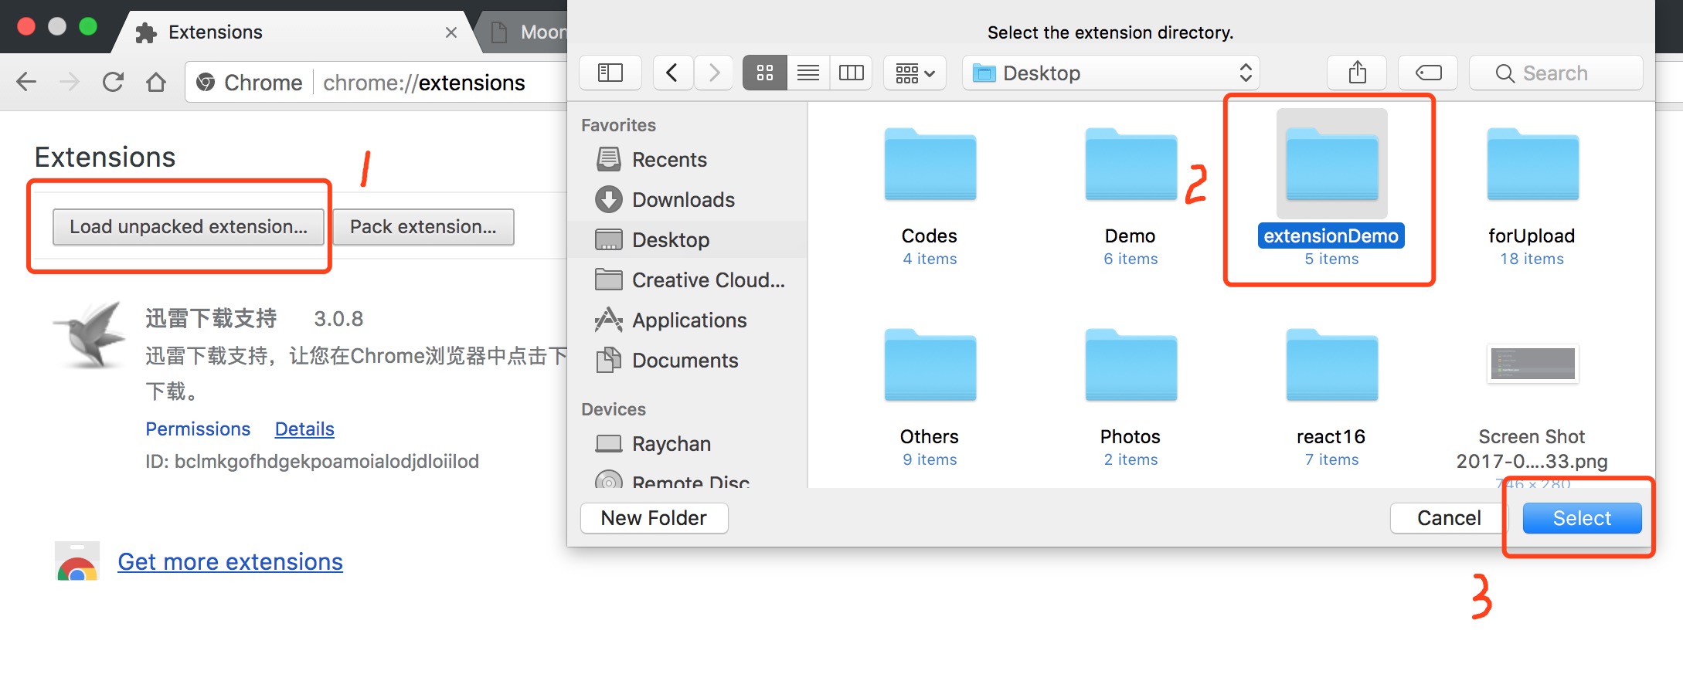Select the Photos folder icon
Screen dimensions: 1683x698
(1130, 365)
